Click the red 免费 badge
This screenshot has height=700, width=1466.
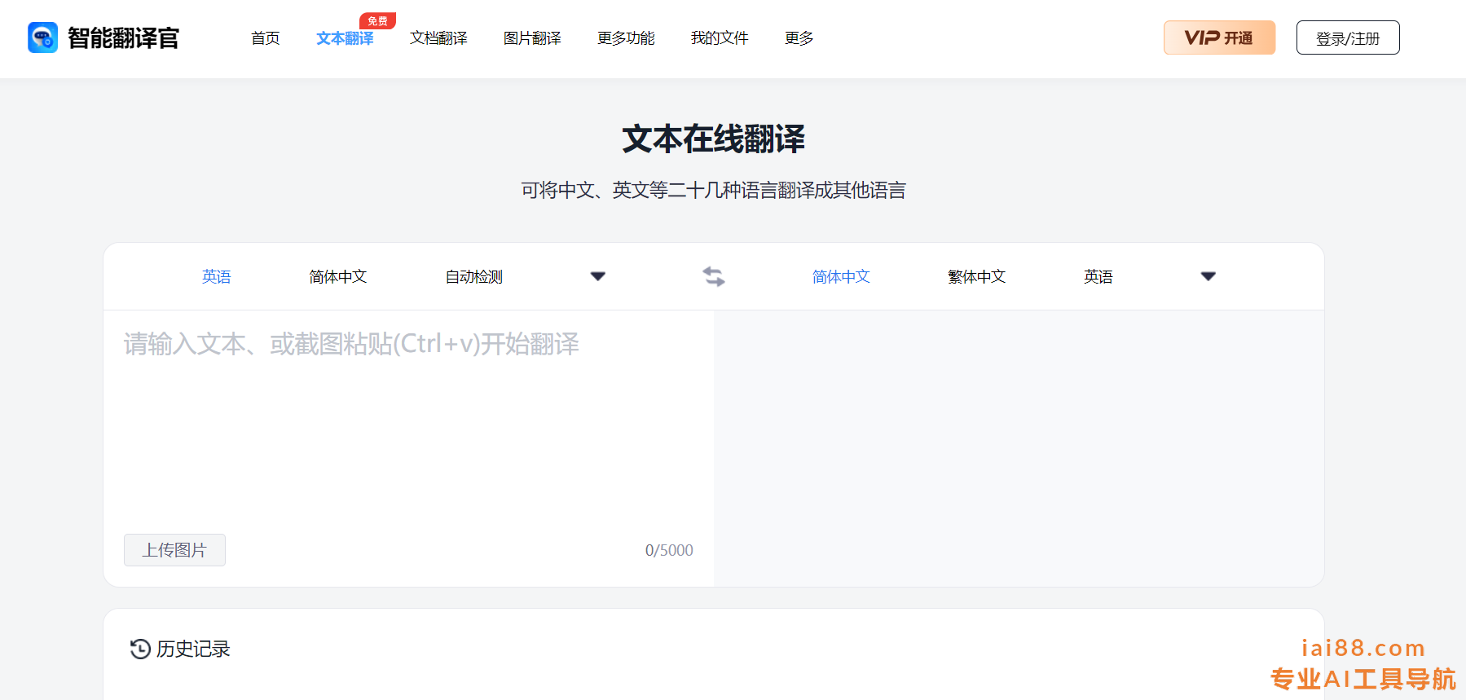click(377, 21)
